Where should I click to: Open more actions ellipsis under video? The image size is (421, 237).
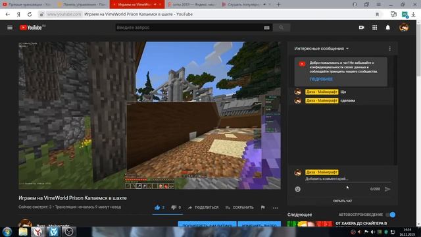point(275,207)
